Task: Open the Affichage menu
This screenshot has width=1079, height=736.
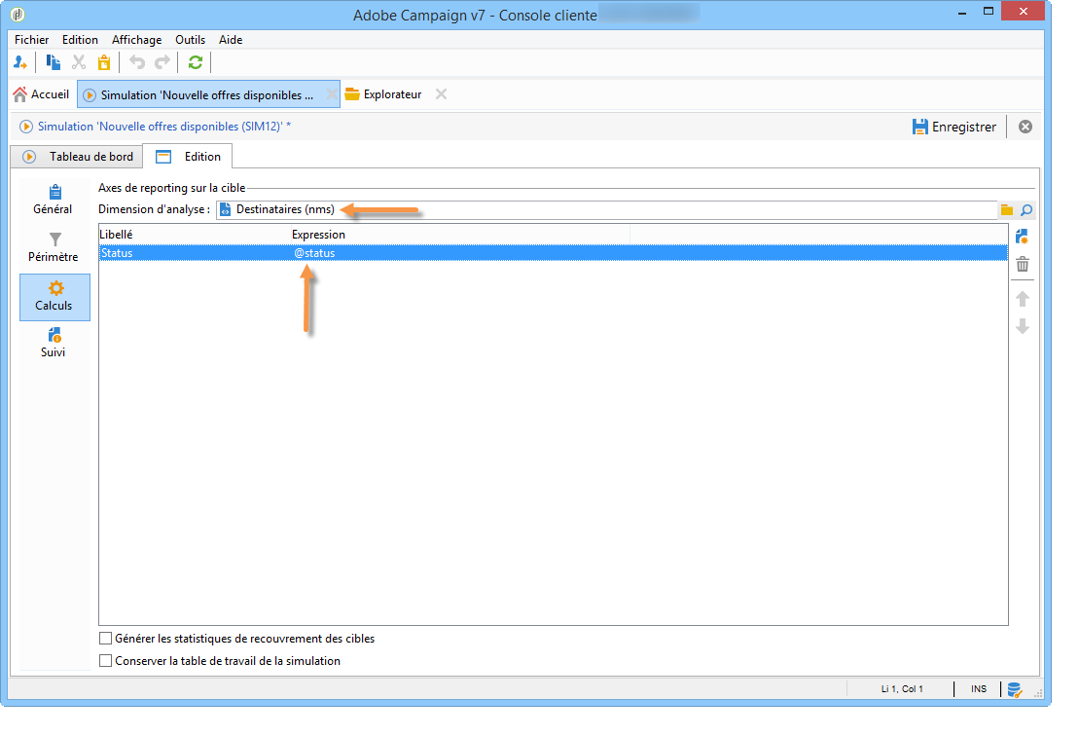Action: point(136,40)
